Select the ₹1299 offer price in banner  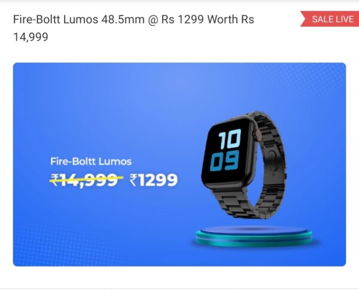coord(153,180)
